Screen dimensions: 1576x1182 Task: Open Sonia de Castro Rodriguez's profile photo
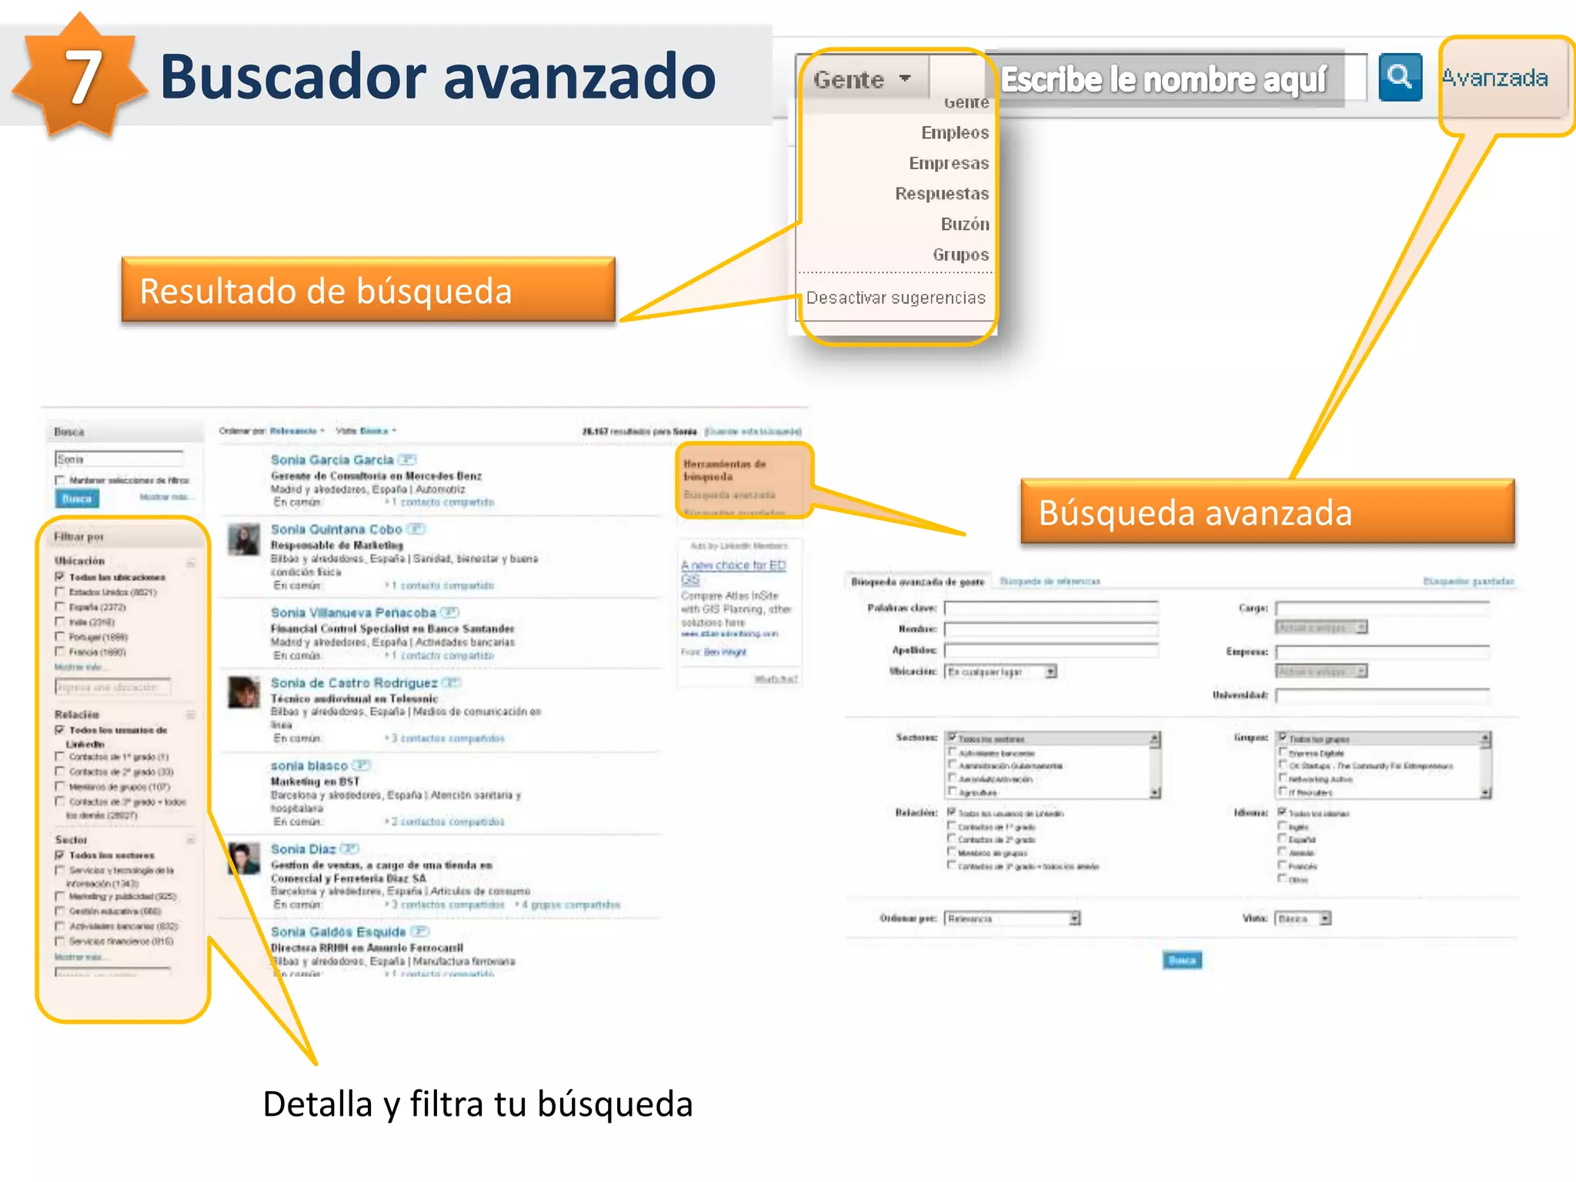[244, 693]
